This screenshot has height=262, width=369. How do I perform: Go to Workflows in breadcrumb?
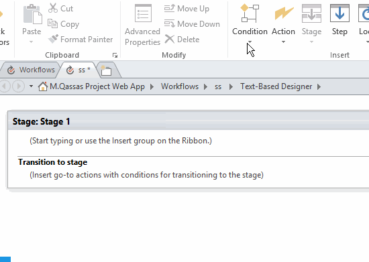point(180,86)
